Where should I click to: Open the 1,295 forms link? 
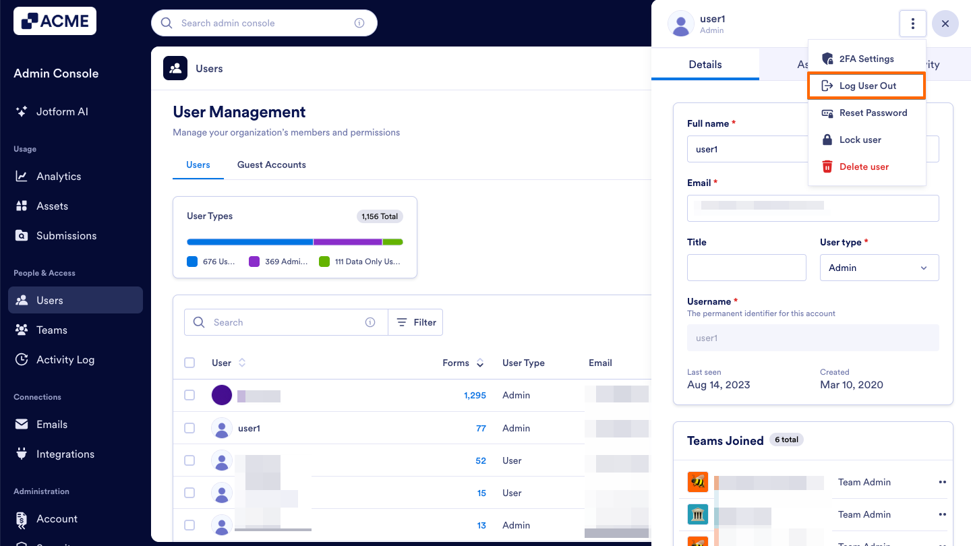tap(475, 395)
